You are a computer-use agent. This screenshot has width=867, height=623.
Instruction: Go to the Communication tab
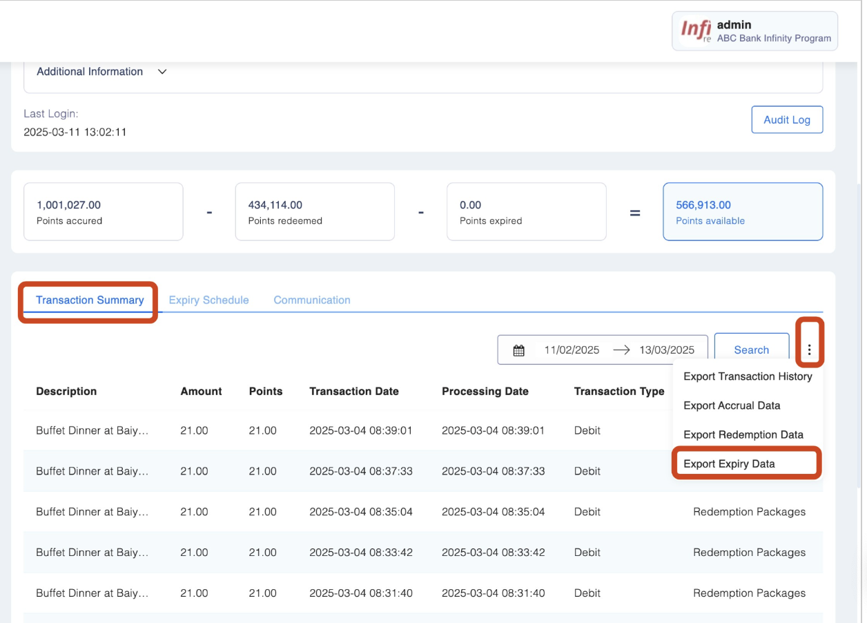click(312, 300)
